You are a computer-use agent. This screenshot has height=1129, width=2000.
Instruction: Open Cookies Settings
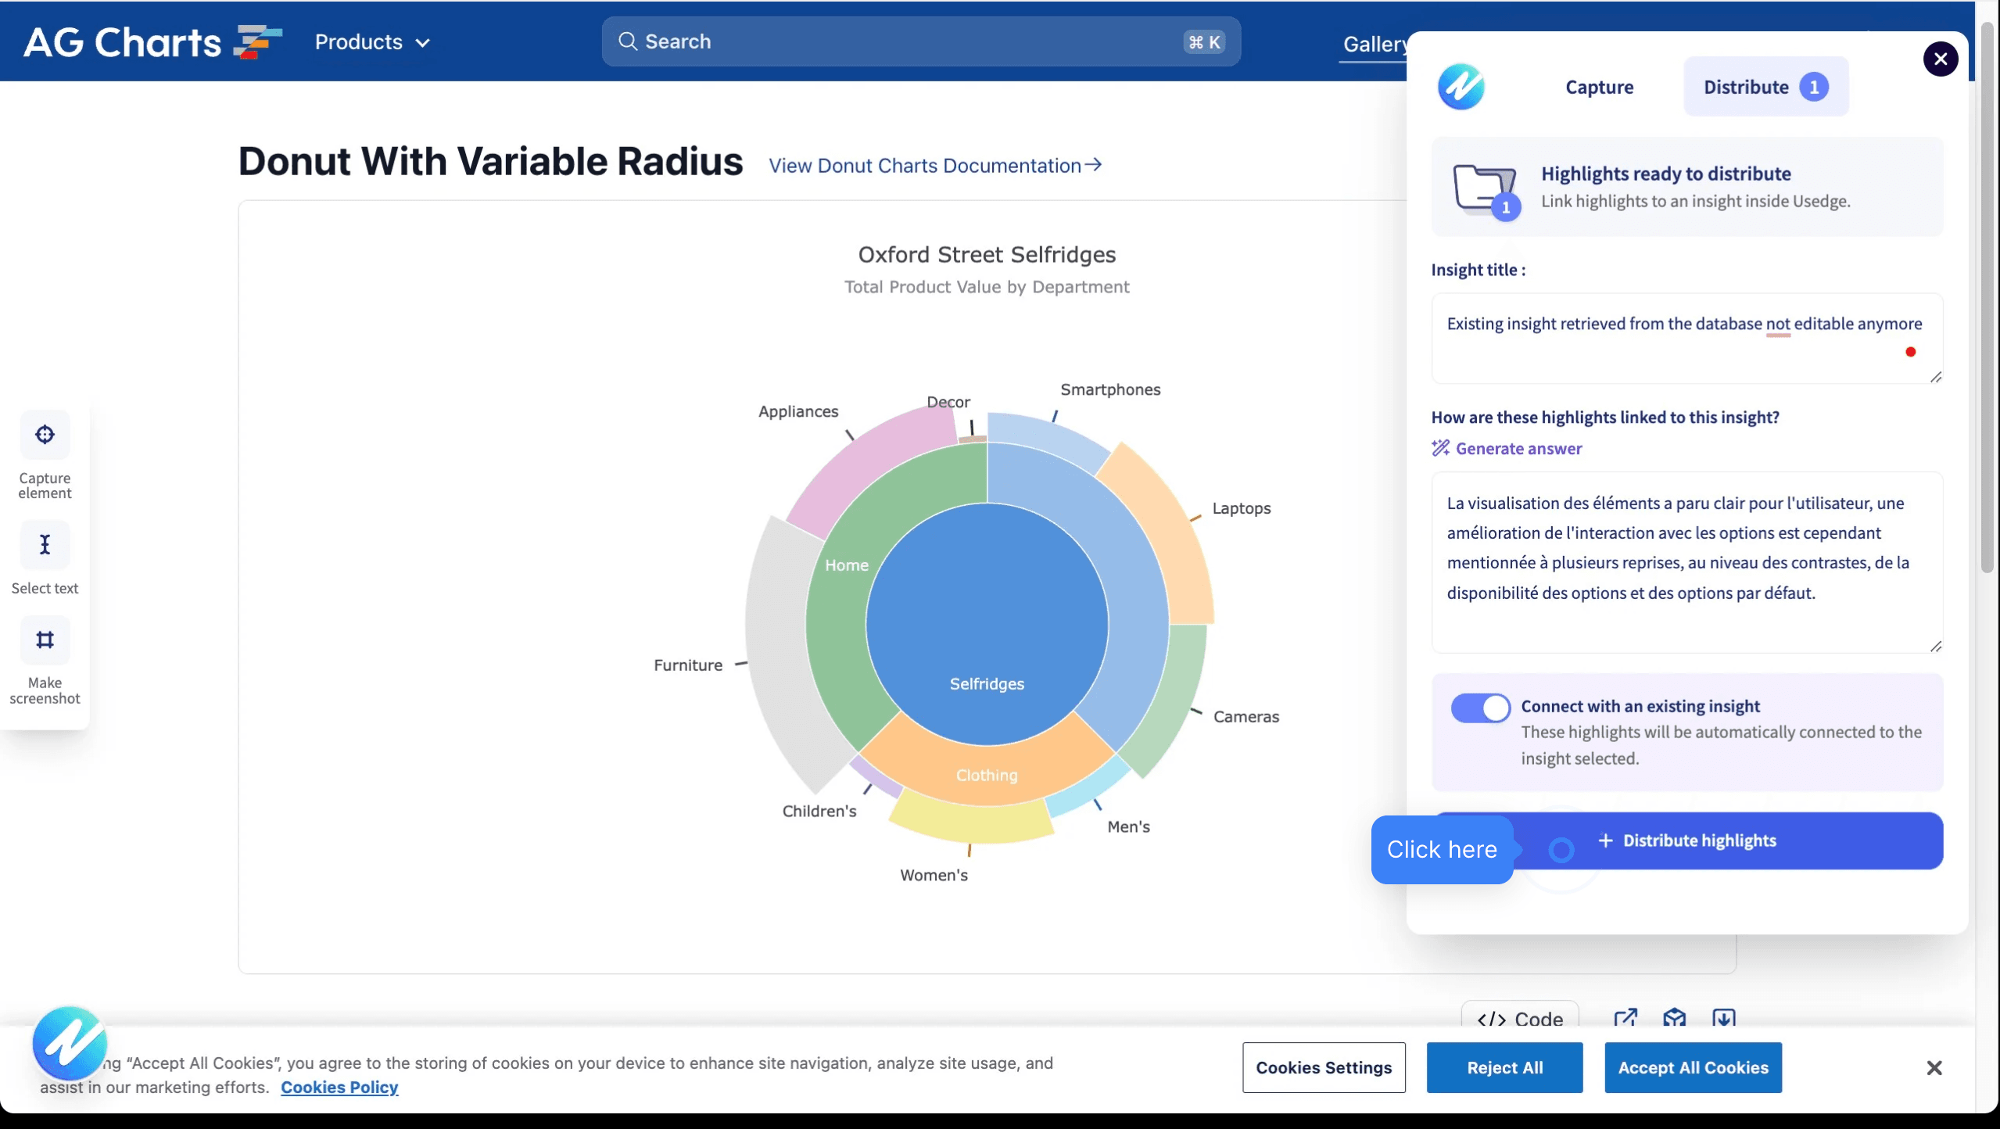point(1323,1068)
